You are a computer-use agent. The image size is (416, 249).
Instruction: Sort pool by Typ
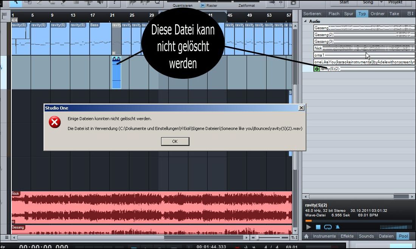click(x=362, y=14)
